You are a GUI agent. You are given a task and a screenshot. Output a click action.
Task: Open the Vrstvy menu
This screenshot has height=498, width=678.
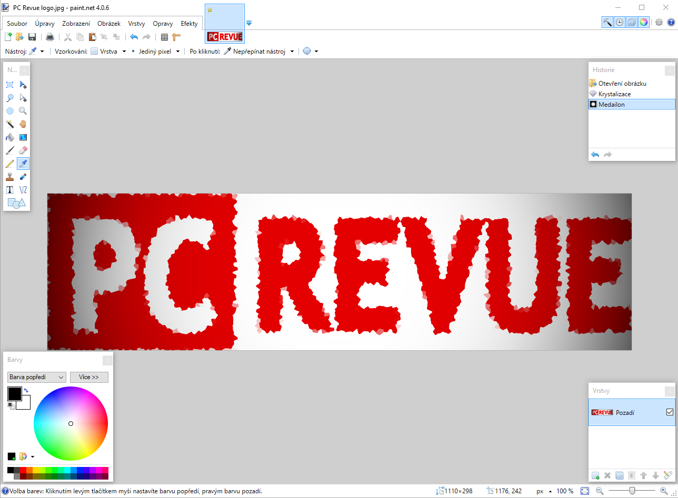[137, 24]
